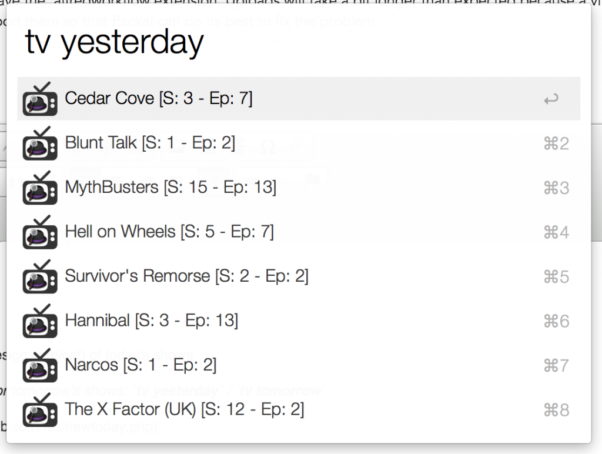Image resolution: width=602 pixels, height=454 pixels.
Task: Click the ⌘2 shortcut hint for Blunt Talk
Action: pyautogui.click(x=556, y=143)
